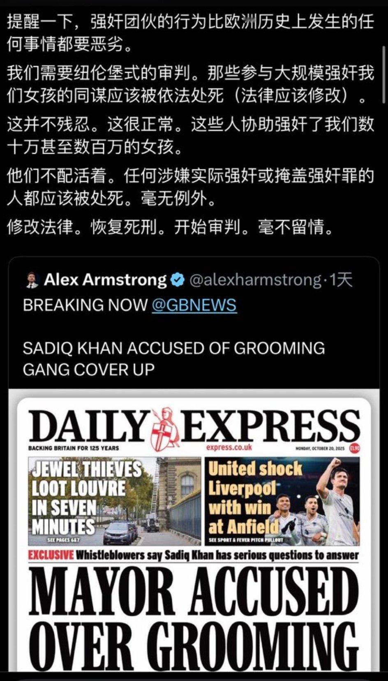The width and height of the screenshot is (388, 681).
Task: Open the Daily Express front page image
Action: coord(194,530)
